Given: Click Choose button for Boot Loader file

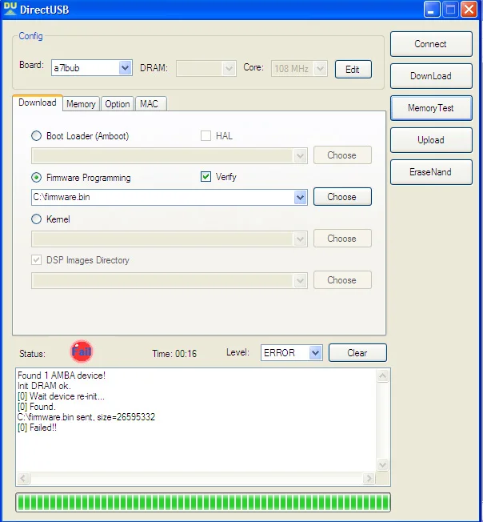Looking at the screenshot, I should point(342,155).
